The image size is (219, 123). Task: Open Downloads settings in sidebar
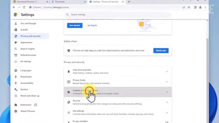tap(26, 77)
